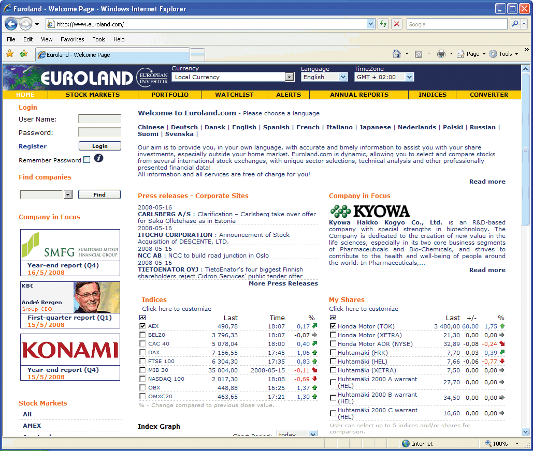Click the Stop loading red X icon
This screenshot has width=533, height=451.
(397, 24)
